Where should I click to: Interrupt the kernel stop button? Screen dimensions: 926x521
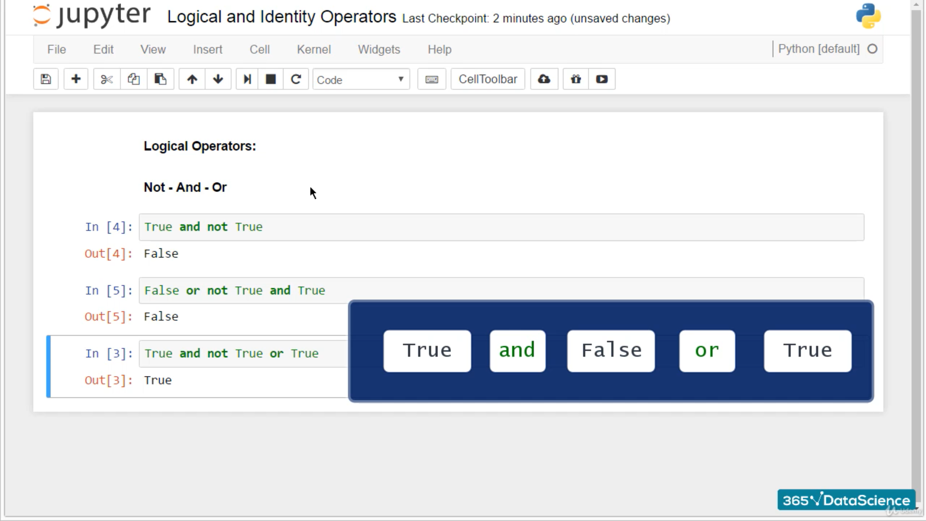pyautogui.click(x=271, y=79)
